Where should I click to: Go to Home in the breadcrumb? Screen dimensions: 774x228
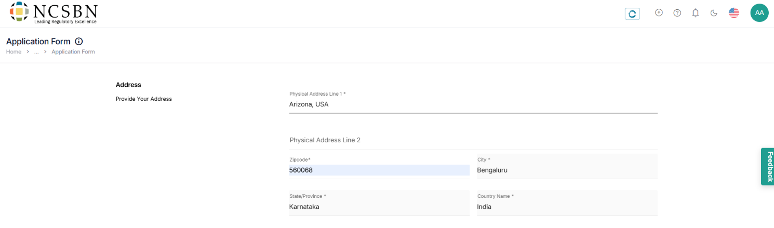[x=14, y=52]
